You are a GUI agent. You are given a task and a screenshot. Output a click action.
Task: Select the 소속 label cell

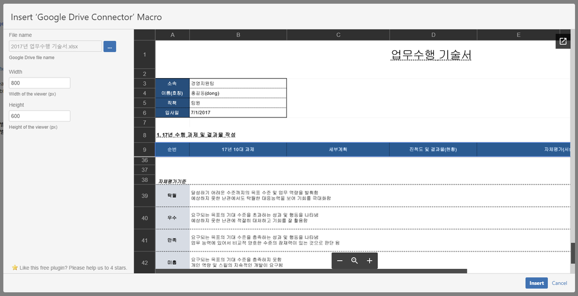click(172, 83)
